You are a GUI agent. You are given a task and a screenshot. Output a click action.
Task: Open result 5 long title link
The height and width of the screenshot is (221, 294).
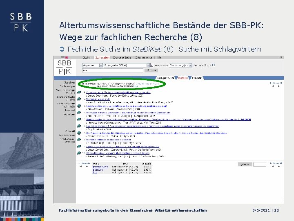168,120
